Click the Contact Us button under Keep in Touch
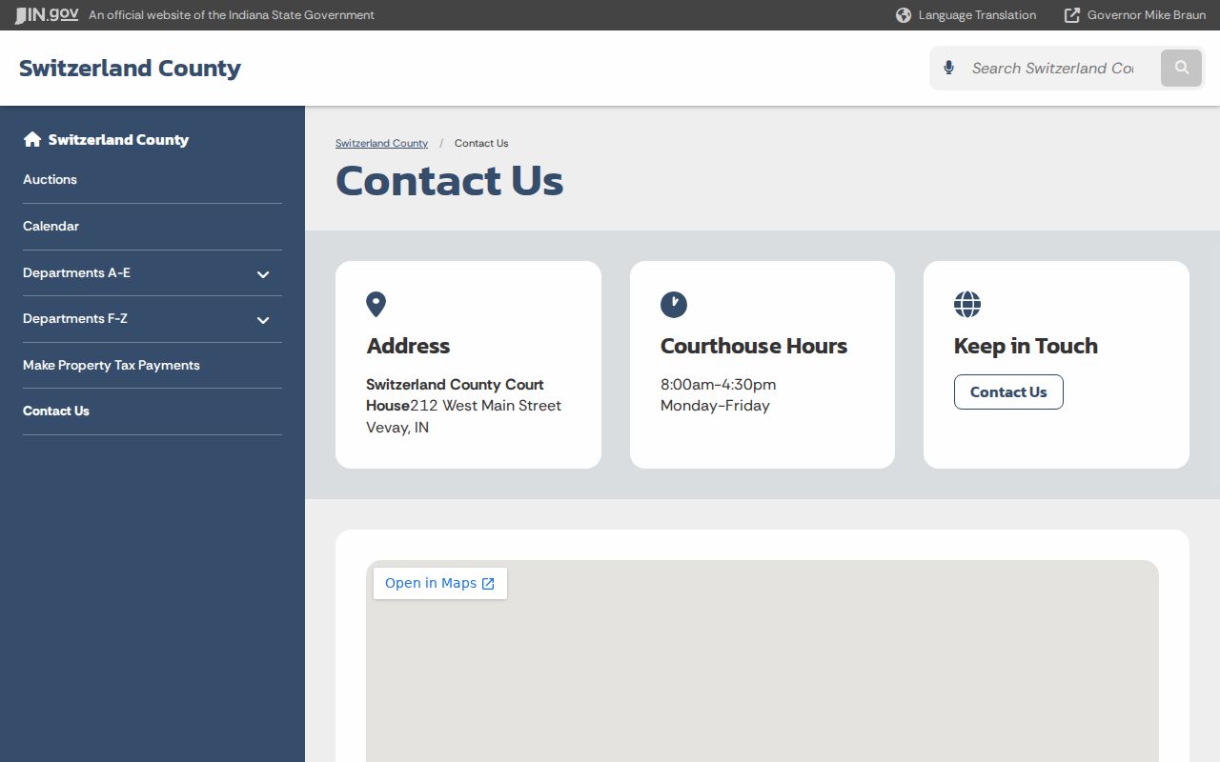Screen dimensions: 1220x762 click(x=1008, y=392)
